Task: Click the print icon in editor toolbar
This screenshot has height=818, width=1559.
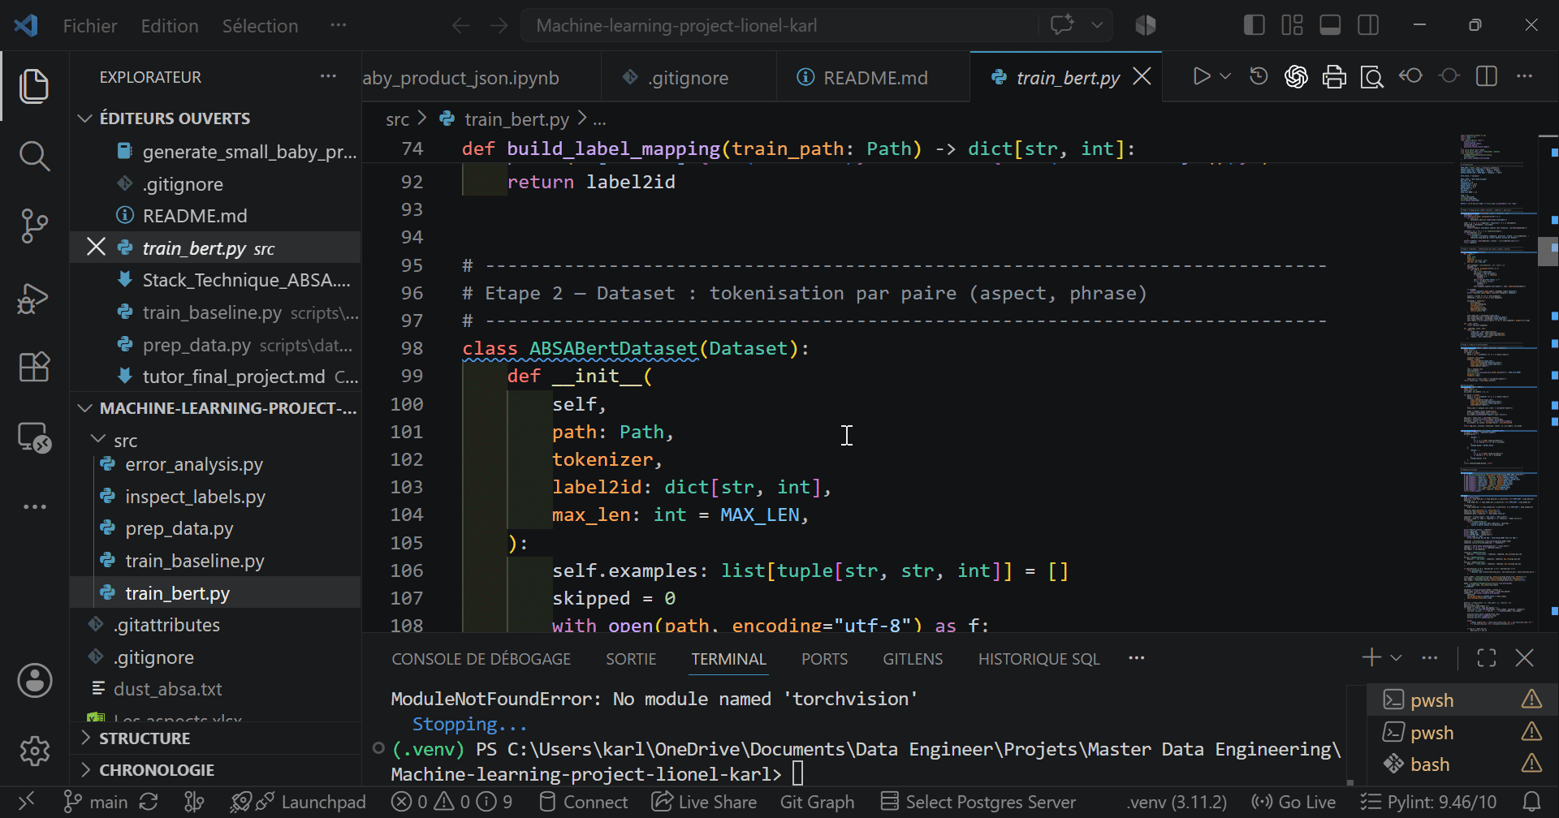Action: pos(1334,77)
